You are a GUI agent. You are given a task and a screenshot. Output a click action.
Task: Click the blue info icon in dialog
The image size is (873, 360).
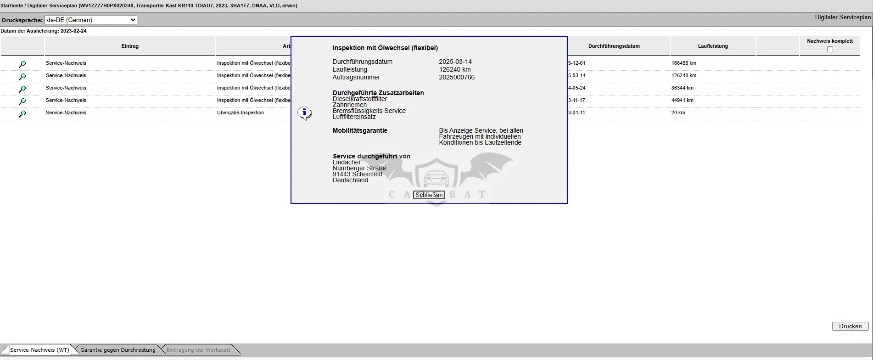click(x=304, y=113)
